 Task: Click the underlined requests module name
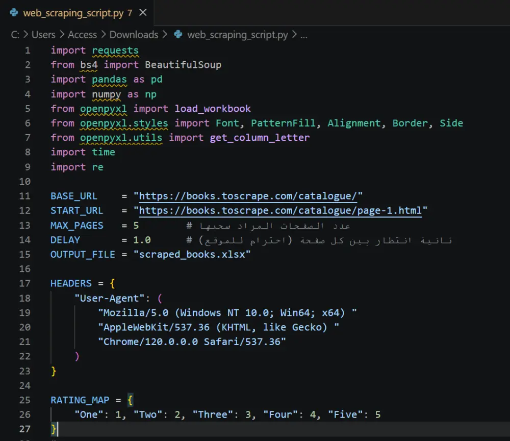coord(115,51)
